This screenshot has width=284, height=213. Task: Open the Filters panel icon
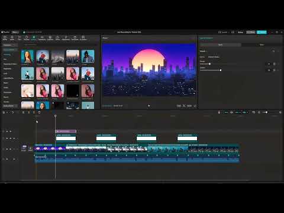tap(57, 38)
